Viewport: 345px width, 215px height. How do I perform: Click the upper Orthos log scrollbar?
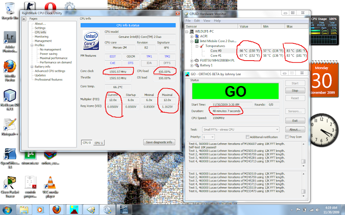304,155
